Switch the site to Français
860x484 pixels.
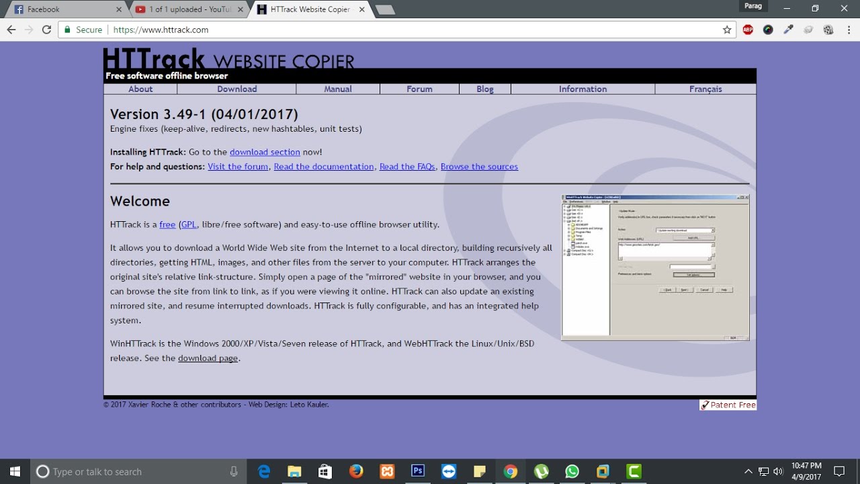(705, 89)
